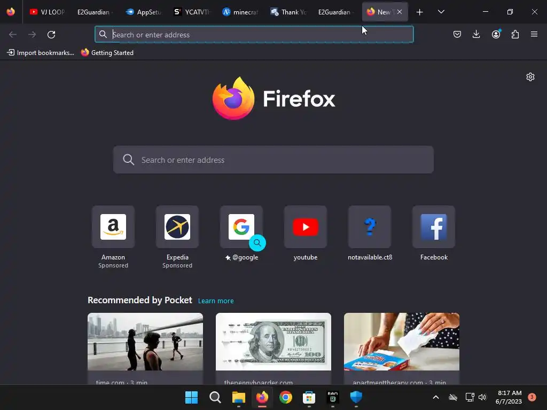Open the Firefox View pinned tab icon
The height and width of the screenshot is (410, 547).
coord(11,12)
